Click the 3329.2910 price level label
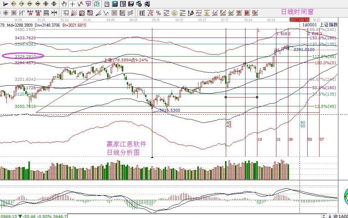 point(25,56)
